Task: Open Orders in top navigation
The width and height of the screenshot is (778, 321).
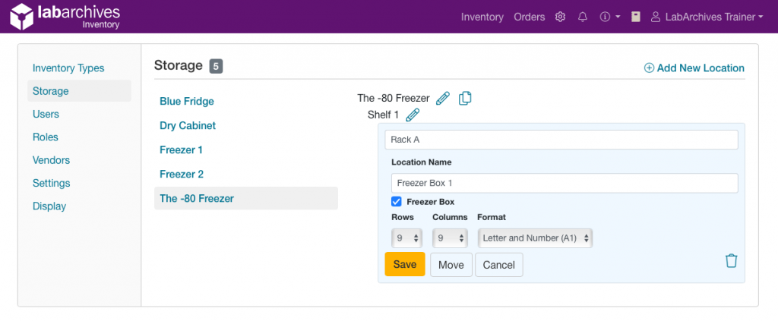Action: (x=529, y=17)
